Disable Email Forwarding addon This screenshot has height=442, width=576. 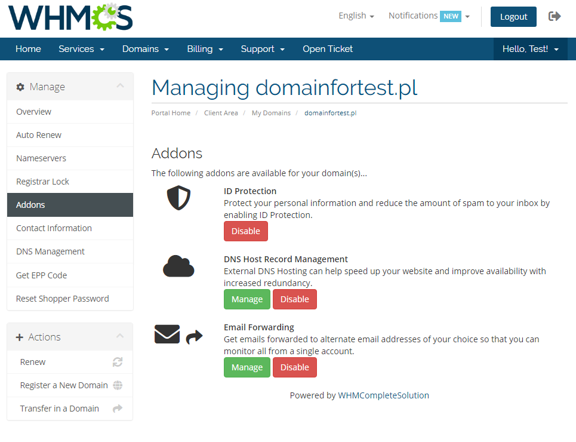295,367
